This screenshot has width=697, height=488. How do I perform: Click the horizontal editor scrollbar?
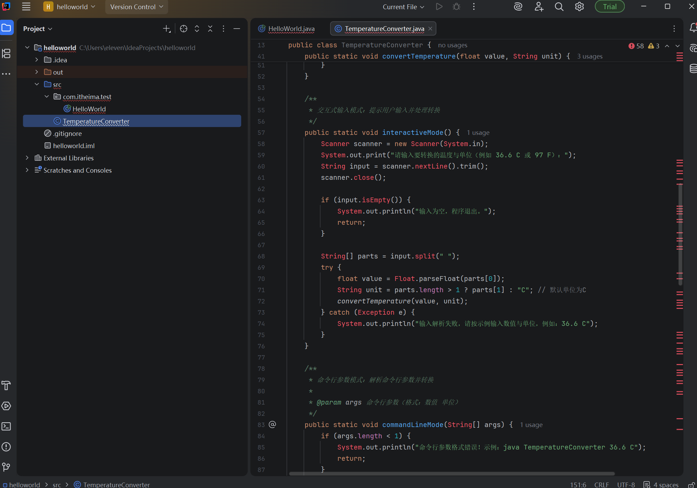[451, 473]
